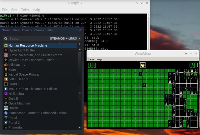Click the smiley face reset button in WineMine
This screenshot has height=135, width=200.
click(x=142, y=65)
